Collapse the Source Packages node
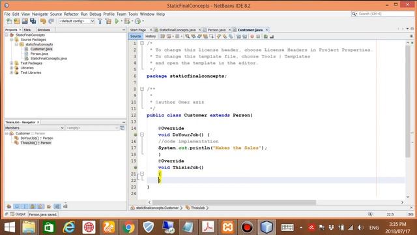Screen dimensions: 417x235 pos(12,40)
